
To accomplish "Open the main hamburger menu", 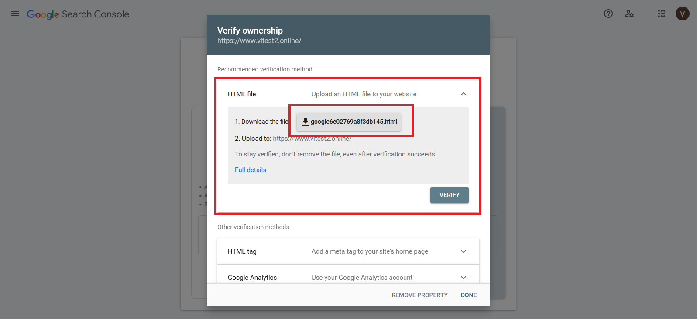I will pyautogui.click(x=15, y=14).
